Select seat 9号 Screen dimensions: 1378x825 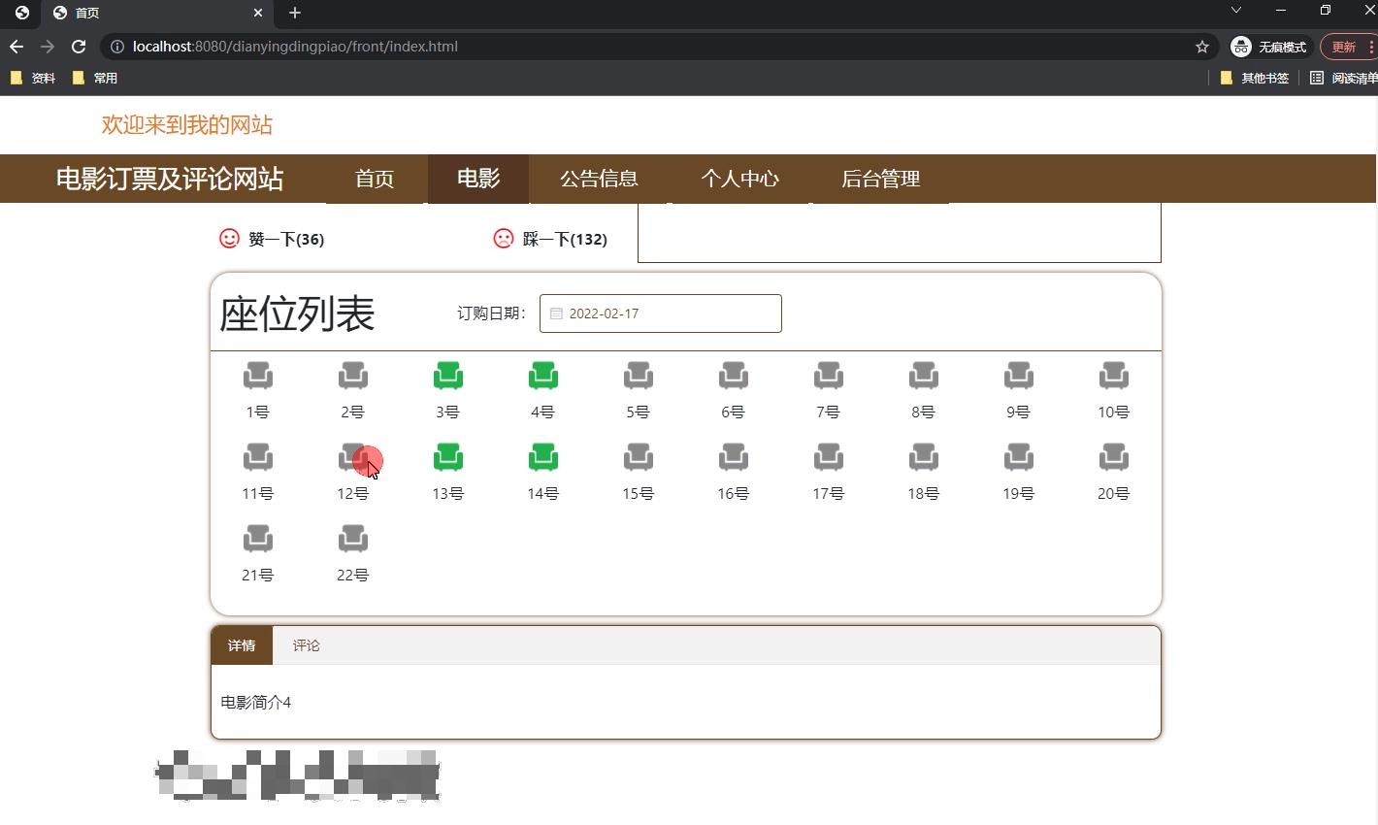tap(1019, 376)
